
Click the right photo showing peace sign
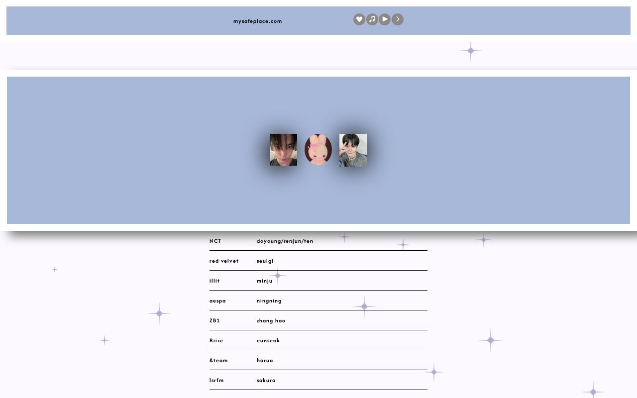click(x=353, y=150)
